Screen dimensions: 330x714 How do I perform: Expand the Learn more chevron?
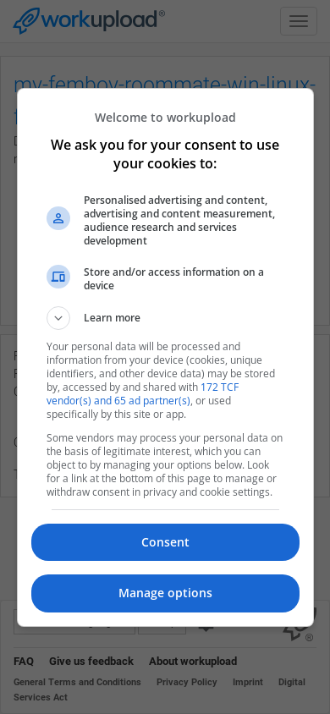[58, 318]
